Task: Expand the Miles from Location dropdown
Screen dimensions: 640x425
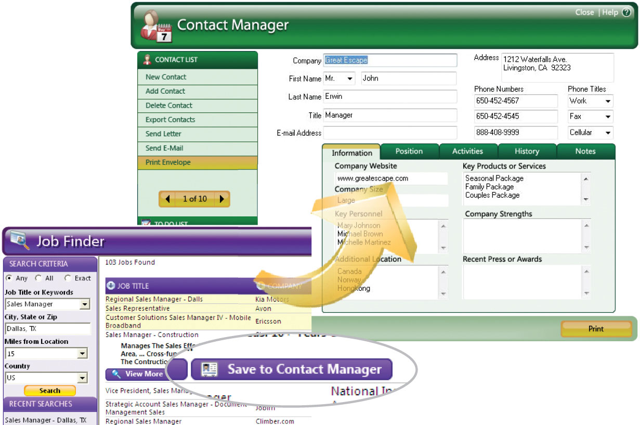Action: click(x=82, y=354)
